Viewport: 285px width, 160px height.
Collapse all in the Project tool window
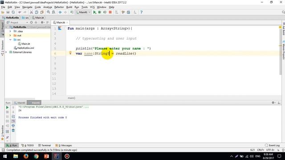coord(36,23)
